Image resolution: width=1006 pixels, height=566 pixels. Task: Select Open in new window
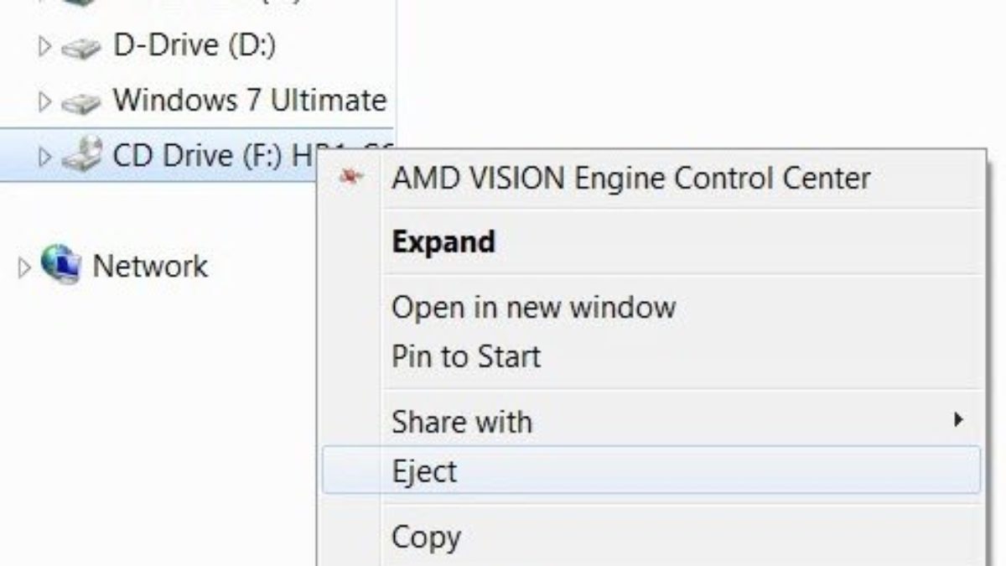tap(533, 307)
